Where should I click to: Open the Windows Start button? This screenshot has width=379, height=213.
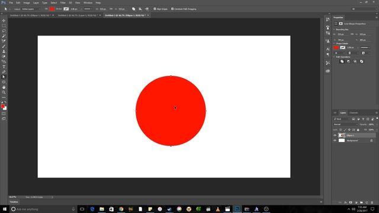[5, 209]
